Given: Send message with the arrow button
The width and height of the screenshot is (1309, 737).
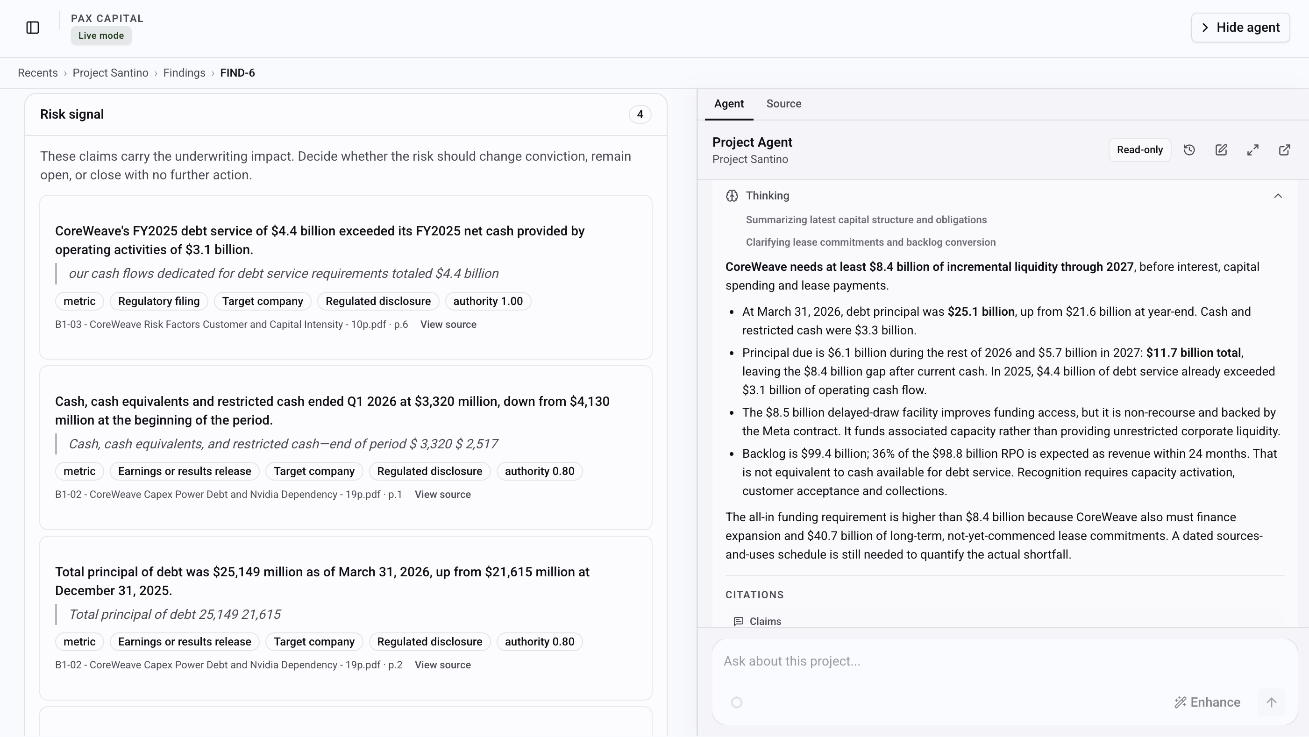Looking at the screenshot, I should coord(1272,702).
